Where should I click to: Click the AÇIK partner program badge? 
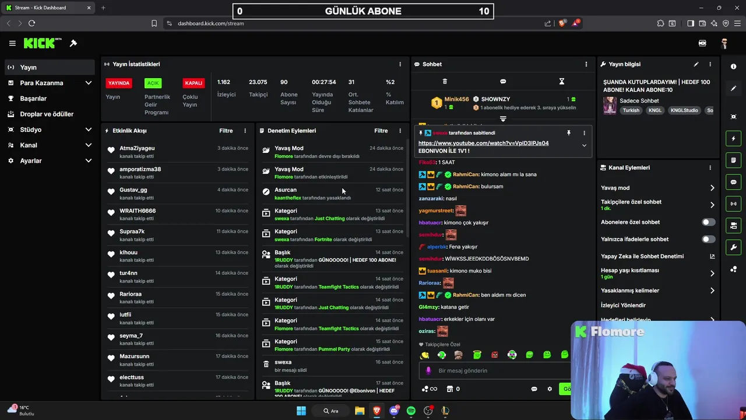pyautogui.click(x=153, y=83)
